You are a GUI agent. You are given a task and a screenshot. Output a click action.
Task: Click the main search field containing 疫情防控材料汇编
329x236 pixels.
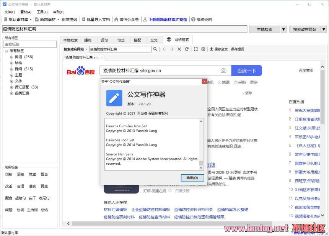point(125,29)
